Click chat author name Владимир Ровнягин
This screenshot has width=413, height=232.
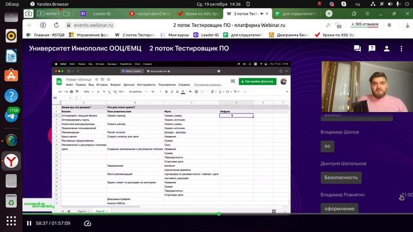pos(343,195)
